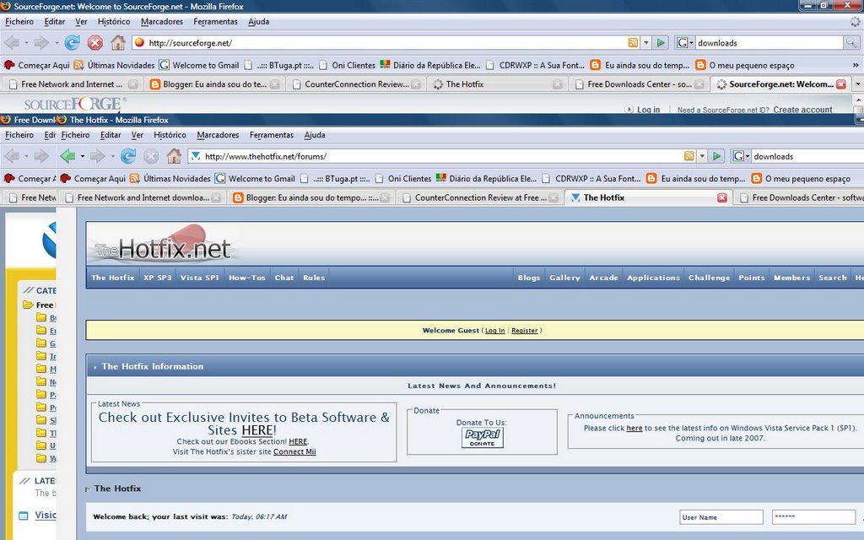Click the Home icon in The Hotfix window
Viewport: 864px width, 540px height.
coord(174,156)
